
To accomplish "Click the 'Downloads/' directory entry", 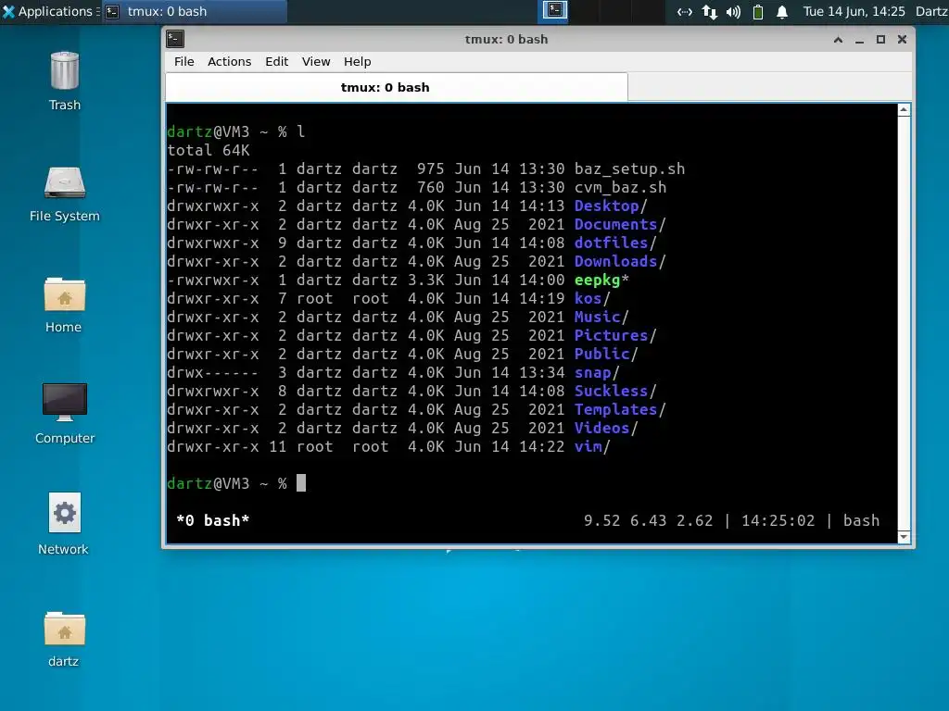I will point(620,261).
